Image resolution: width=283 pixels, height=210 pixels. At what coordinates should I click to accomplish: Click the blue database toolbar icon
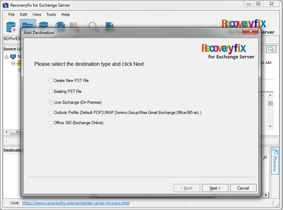click(x=44, y=25)
